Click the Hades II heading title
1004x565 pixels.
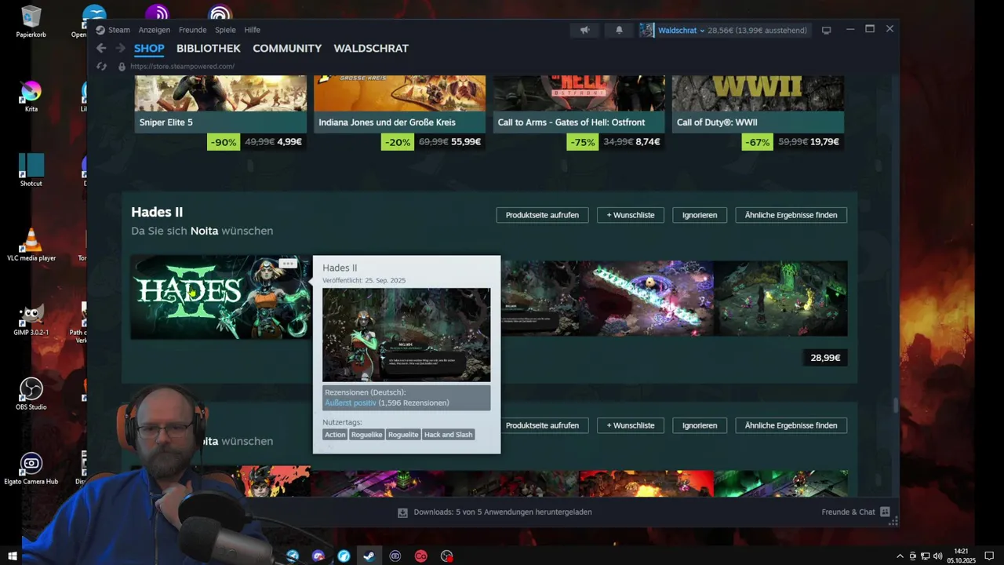pos(157,212)
